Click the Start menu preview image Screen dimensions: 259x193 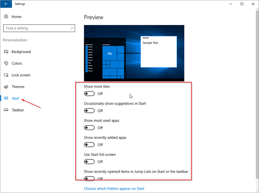pos(134,53)
